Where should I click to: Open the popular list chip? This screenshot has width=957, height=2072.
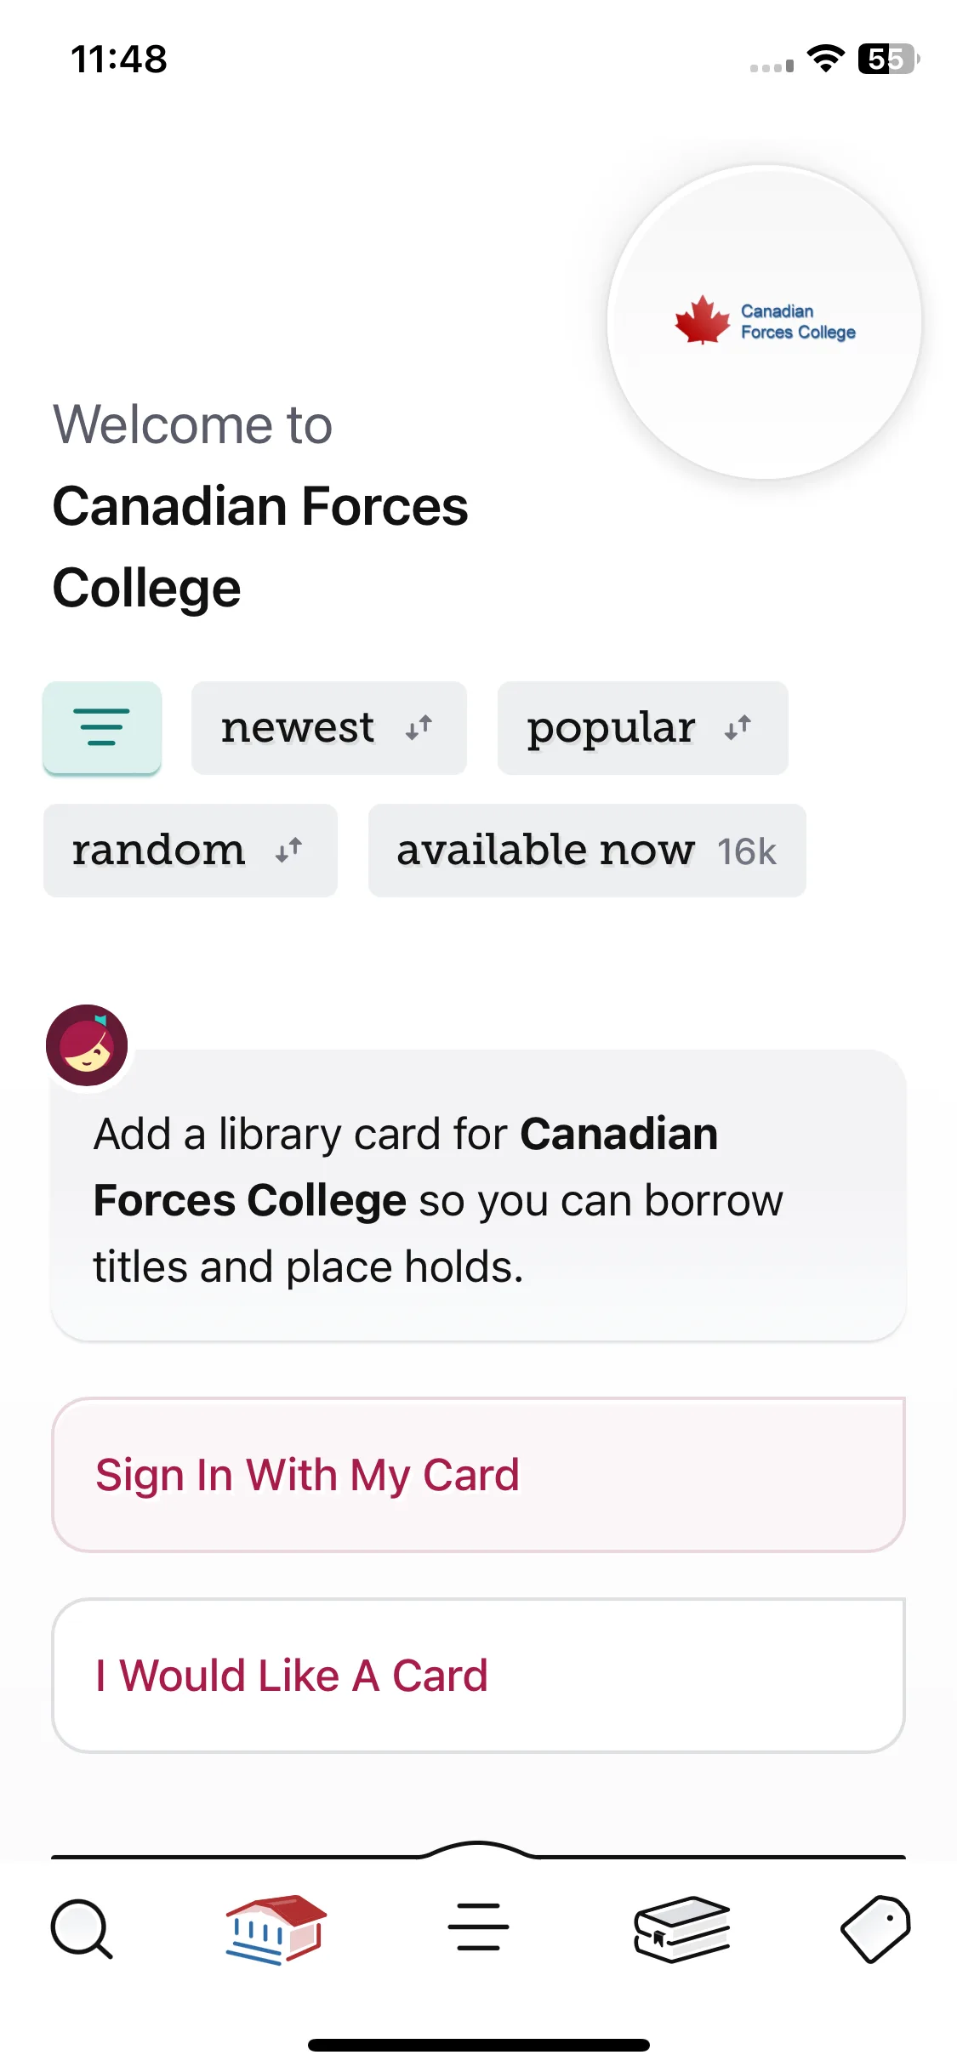tap(643, 728)
